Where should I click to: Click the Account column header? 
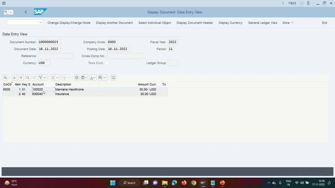(x=38, y=85)
